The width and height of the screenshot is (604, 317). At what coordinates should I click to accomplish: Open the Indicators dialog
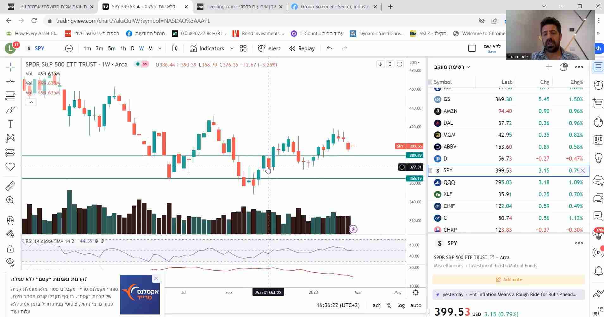click(x=207, y=48)
